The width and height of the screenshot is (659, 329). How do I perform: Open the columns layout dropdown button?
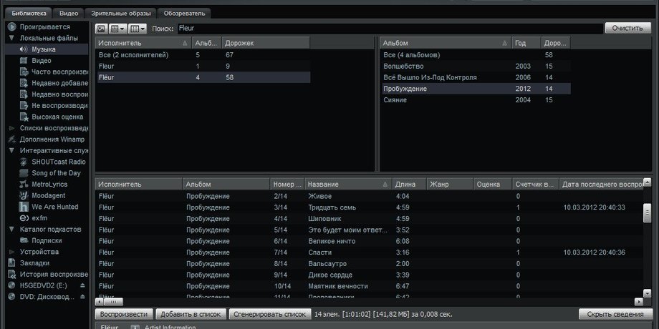(x=137, y=29)
